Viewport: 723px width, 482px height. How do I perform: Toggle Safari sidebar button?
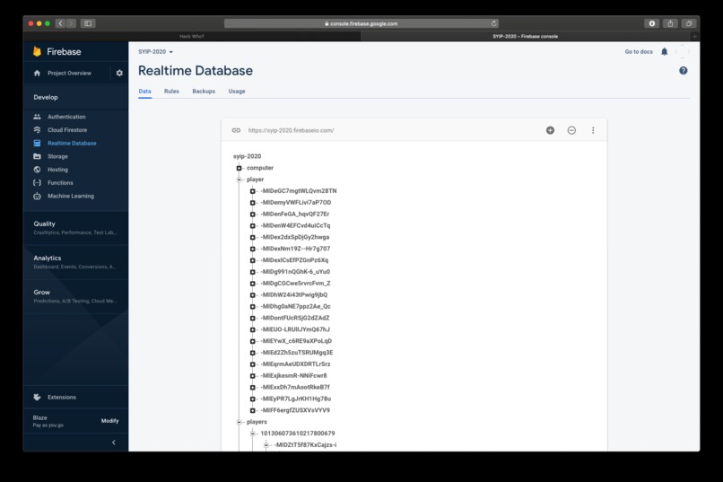click(88, 23)
